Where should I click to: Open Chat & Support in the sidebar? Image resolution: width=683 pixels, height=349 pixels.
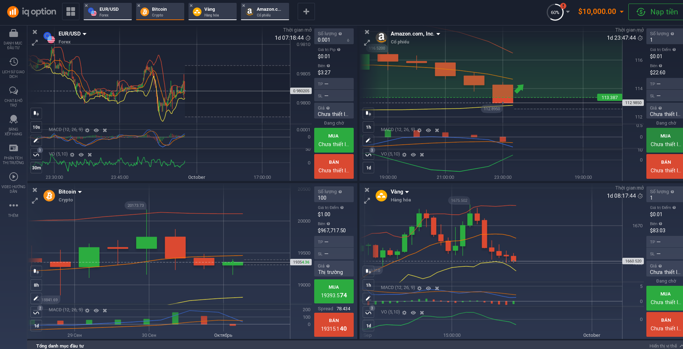(x=13, y=96)
